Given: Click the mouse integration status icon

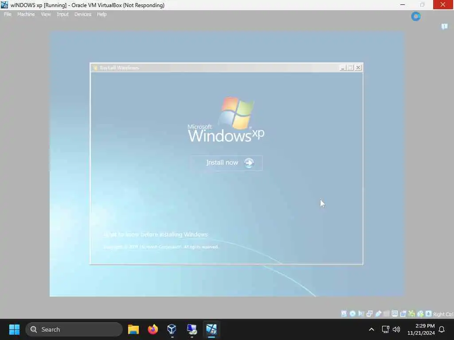Looking at the screenshot, I should [420, 314].
